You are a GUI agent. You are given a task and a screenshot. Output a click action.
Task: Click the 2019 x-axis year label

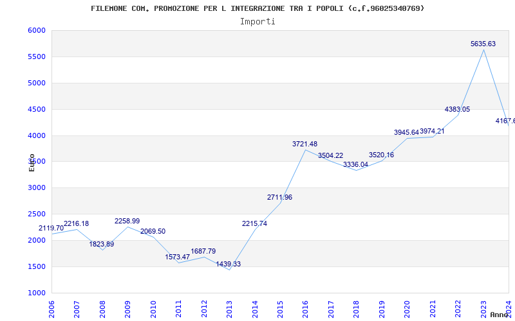coord(382,309)
